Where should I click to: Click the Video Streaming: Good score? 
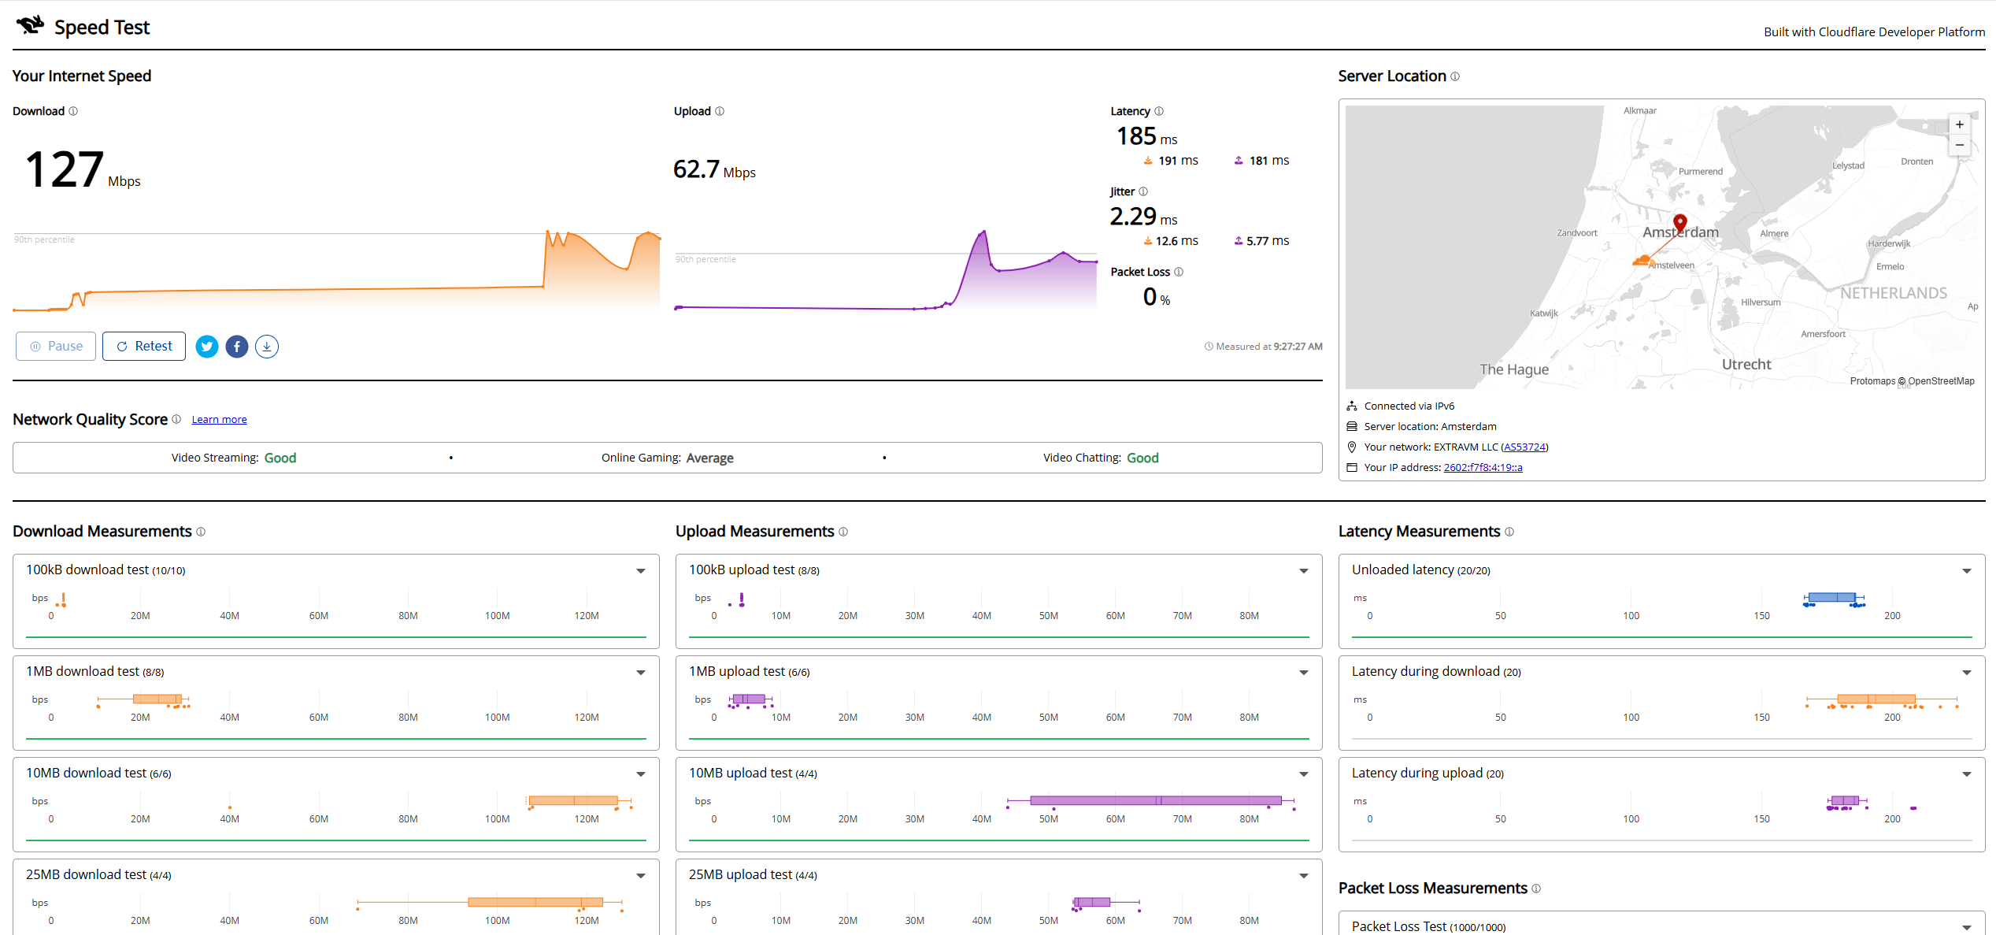234,458
